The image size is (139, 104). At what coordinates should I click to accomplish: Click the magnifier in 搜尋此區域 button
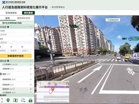pyautogui.click(x=108, y=20)
